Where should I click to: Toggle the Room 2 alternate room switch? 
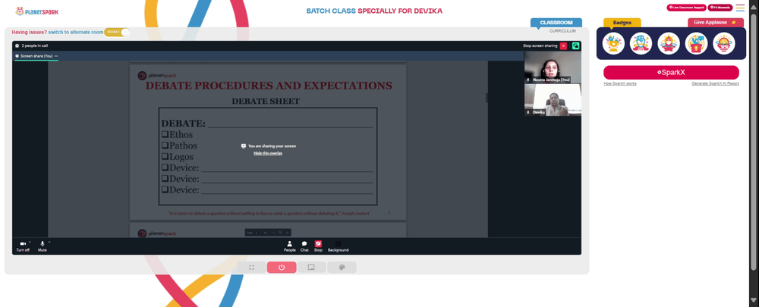117,32
